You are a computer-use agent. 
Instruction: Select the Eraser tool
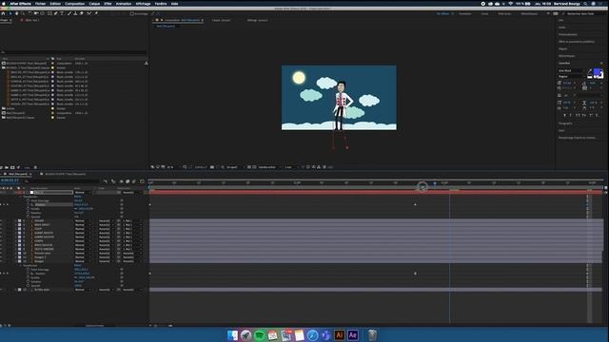point(82,13)
